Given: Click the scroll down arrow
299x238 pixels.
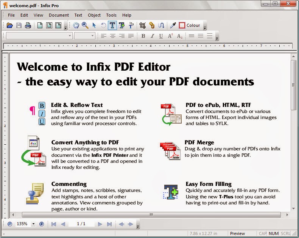Looking at the screenshot, I should coord(293,209).
